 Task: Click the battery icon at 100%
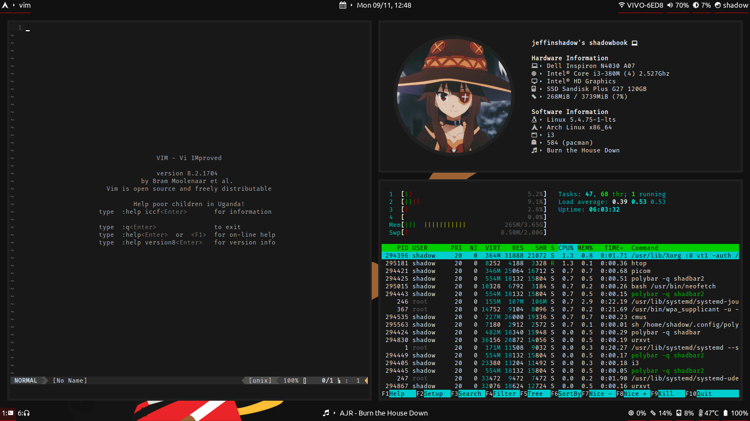[725, 413]
